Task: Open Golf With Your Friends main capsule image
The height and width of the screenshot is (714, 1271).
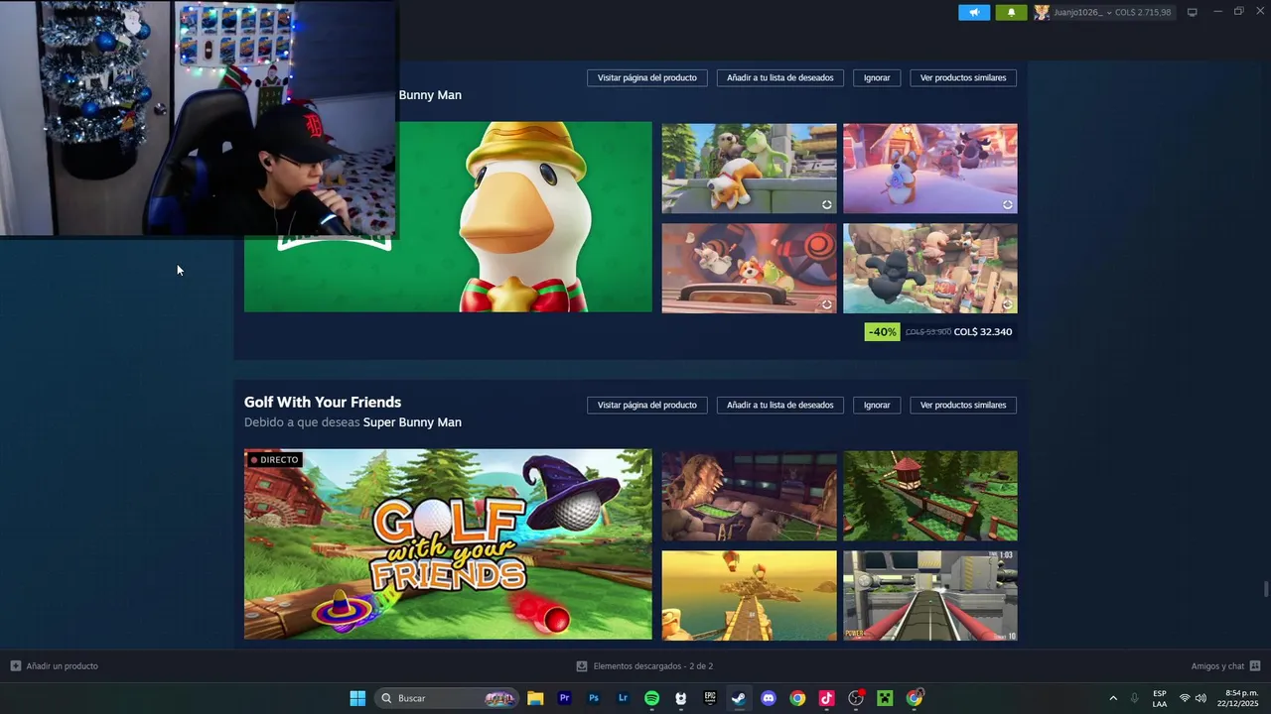Action: pyautogui.click(x=448, y=544)
